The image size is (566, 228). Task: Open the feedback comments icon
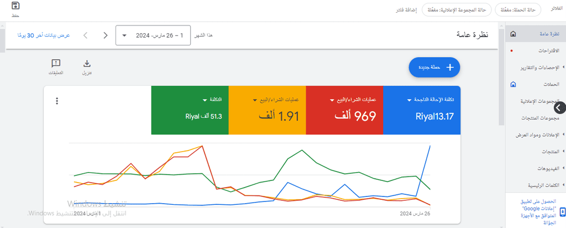pos(56,64)
